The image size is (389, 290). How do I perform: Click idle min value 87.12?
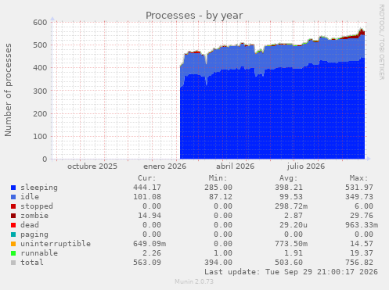(221, 197)
